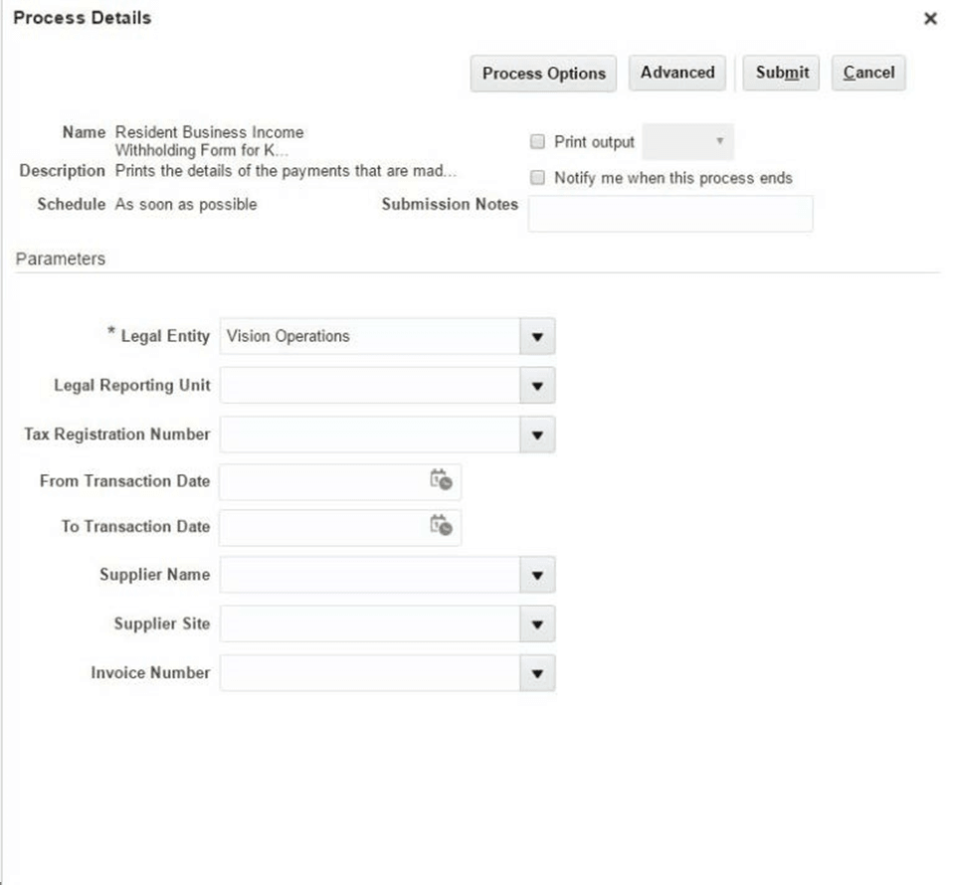Screen dimensions: 954x885
Task: Enable the Print output checkbox
Action: click(x=536, y=140)
